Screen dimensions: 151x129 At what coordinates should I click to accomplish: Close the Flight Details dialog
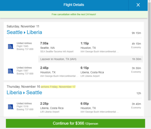click(138, 5)
